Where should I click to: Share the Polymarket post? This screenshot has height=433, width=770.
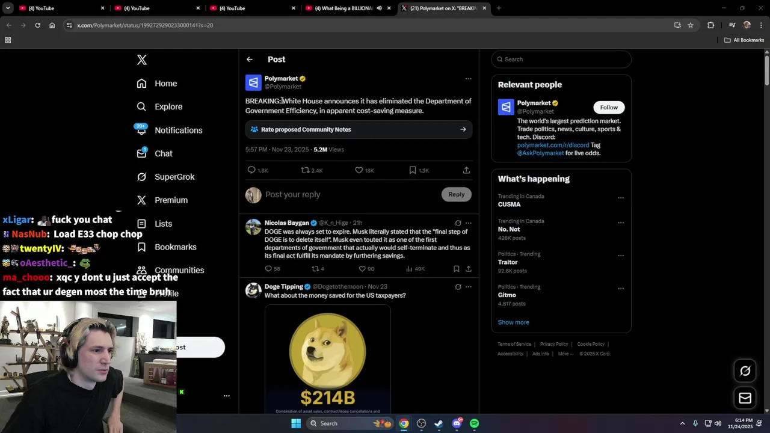click(466, 170)
